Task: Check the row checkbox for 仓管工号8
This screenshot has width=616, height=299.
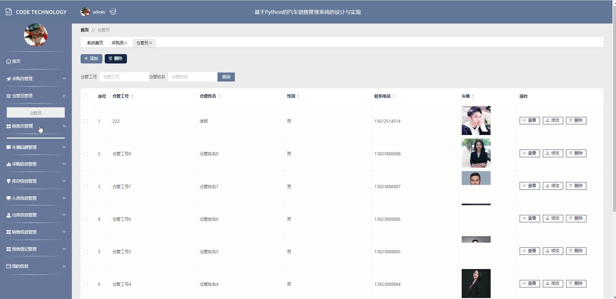Action: [x=85, y=154]
